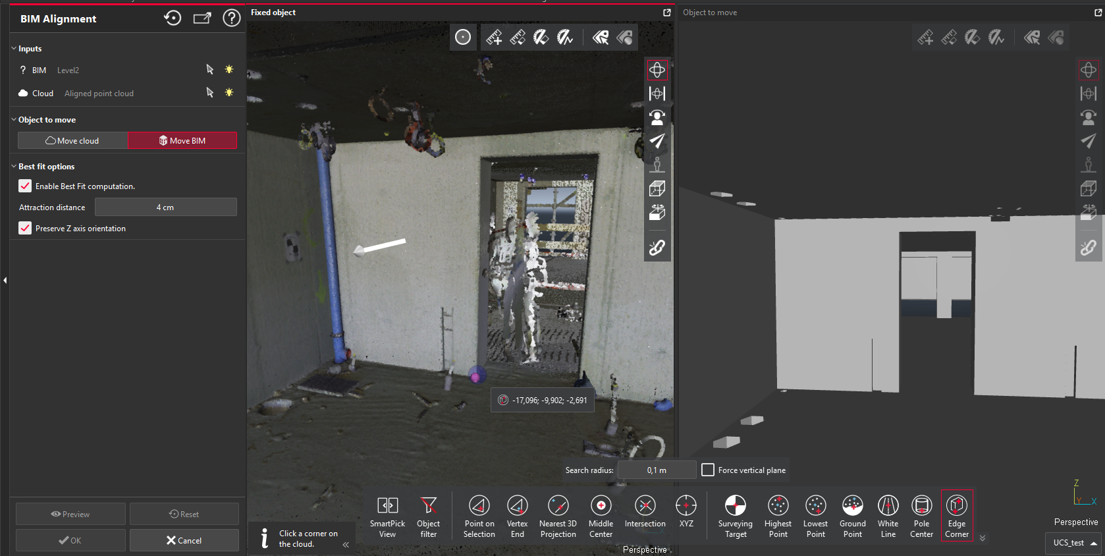This screenshot has height=556, width=1105.
Task: Select the Move BIM option
Action: (x=182, y=140)
